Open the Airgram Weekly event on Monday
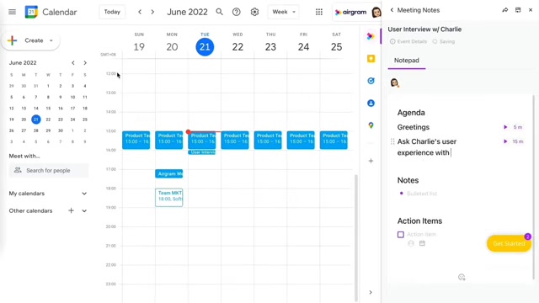The width and height of the screenshot is (539, 303). point(168,174)
